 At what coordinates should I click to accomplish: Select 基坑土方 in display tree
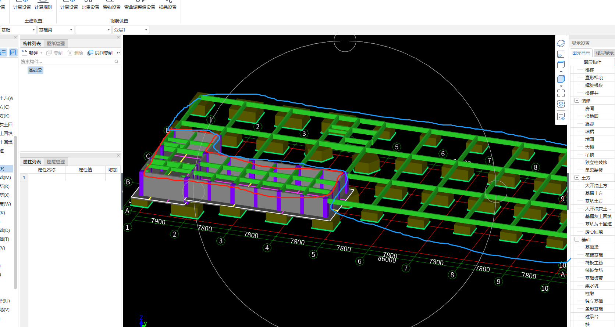pyautogui.click(x=594, y=201)
